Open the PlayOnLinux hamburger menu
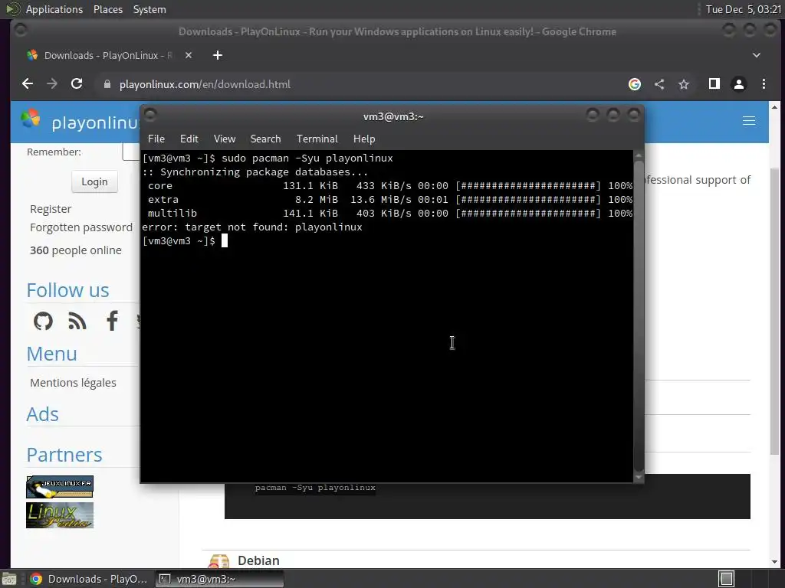 tap(749, 121)
